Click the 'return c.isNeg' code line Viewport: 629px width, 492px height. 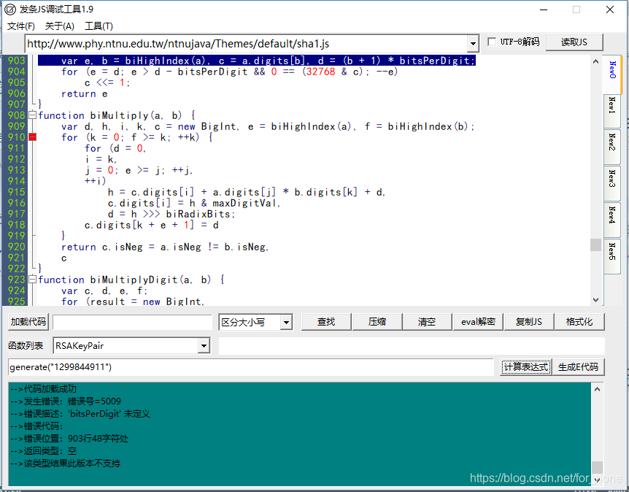[x=165, y=247]
